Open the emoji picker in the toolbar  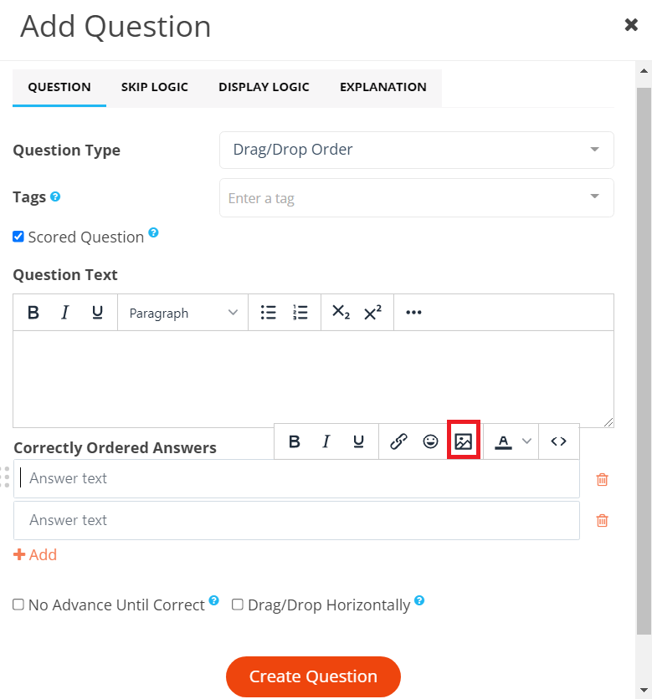tap(431, 441)
